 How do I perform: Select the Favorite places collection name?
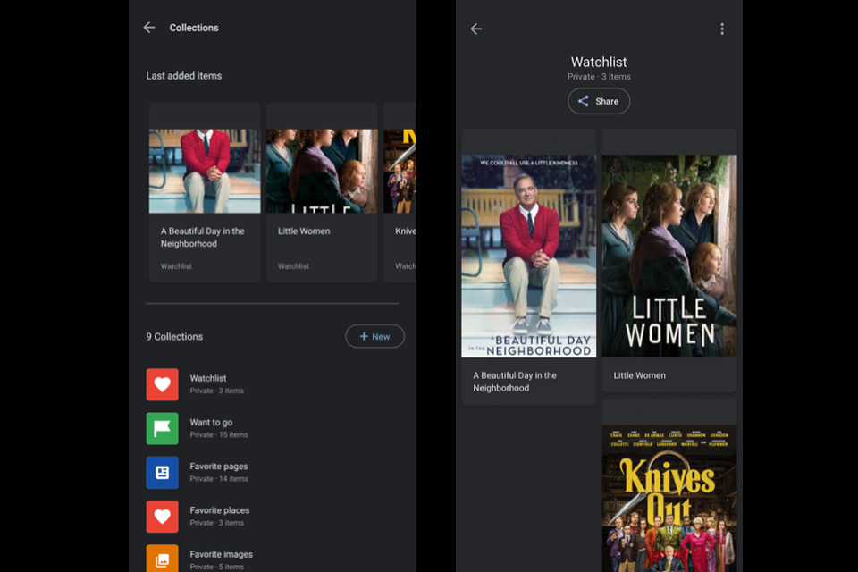(x=220, y=510)
